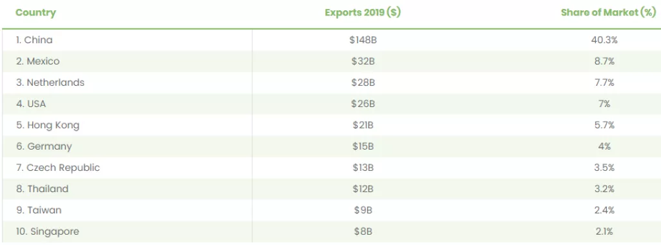The height and width of the screenshot is (245, 661).
Task: Click the Country column header
Action: [36, 13]
